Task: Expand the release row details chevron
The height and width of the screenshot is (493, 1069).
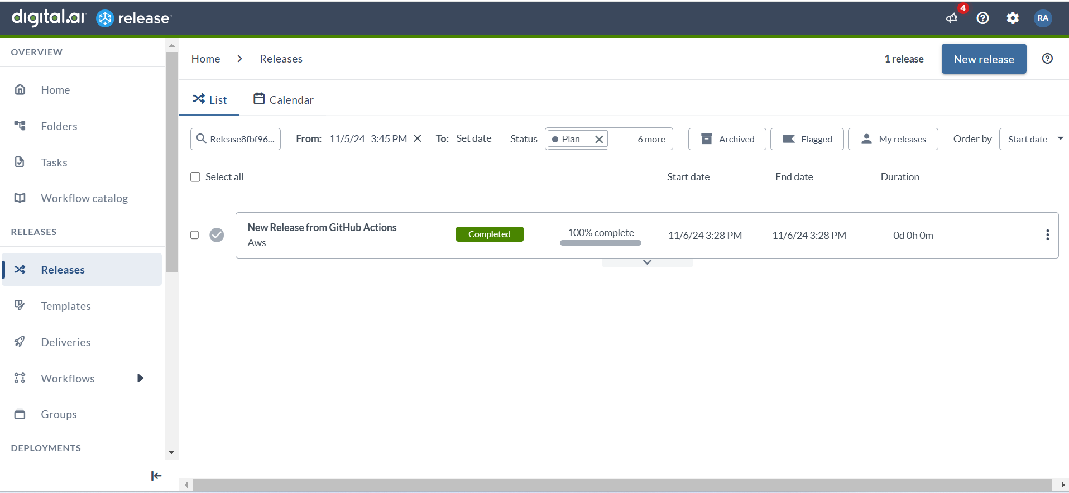Action: click(x=648, y=262)
